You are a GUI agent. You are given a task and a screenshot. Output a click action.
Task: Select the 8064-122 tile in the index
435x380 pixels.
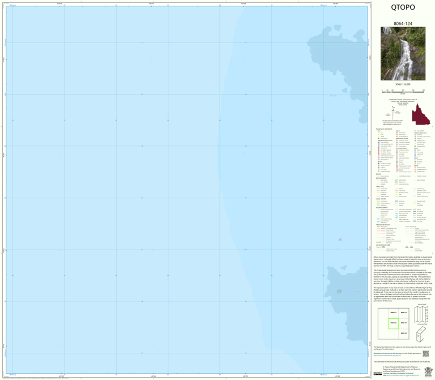click(404, 334)
